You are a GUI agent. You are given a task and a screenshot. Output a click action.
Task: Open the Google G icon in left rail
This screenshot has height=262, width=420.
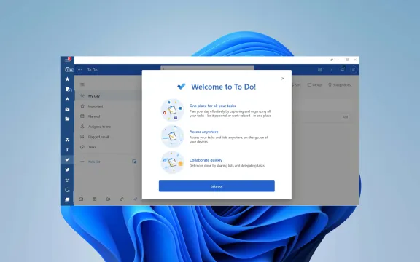tap(67, 189)
